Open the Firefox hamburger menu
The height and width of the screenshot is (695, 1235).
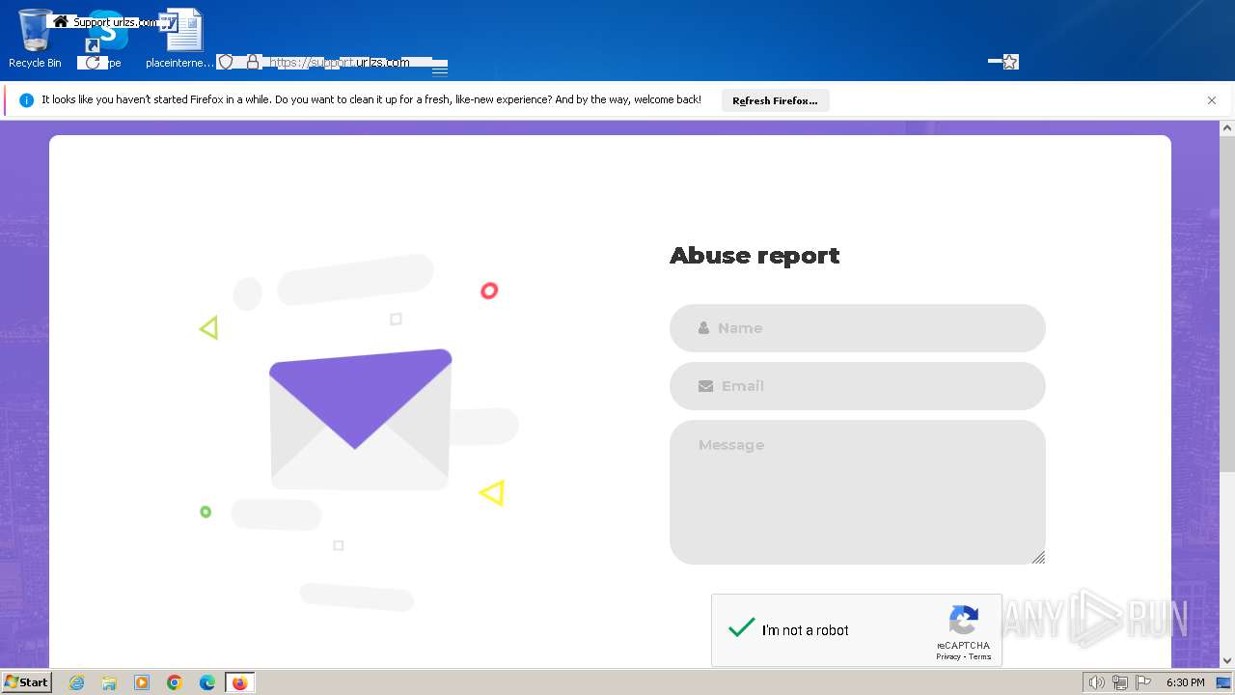click(440, 69)
